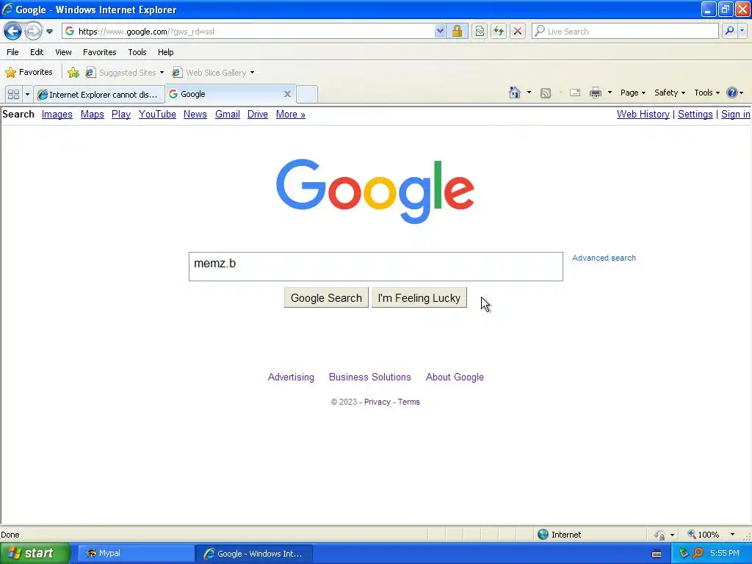Expand the Print options dropdown arrow
Image resolution: width=752 pixels, height=564 pixels.
(x=610, y=93)
